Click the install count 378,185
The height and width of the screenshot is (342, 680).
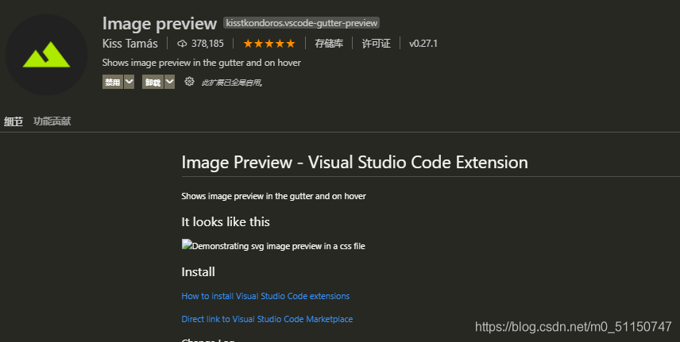[x=207, y=44]
